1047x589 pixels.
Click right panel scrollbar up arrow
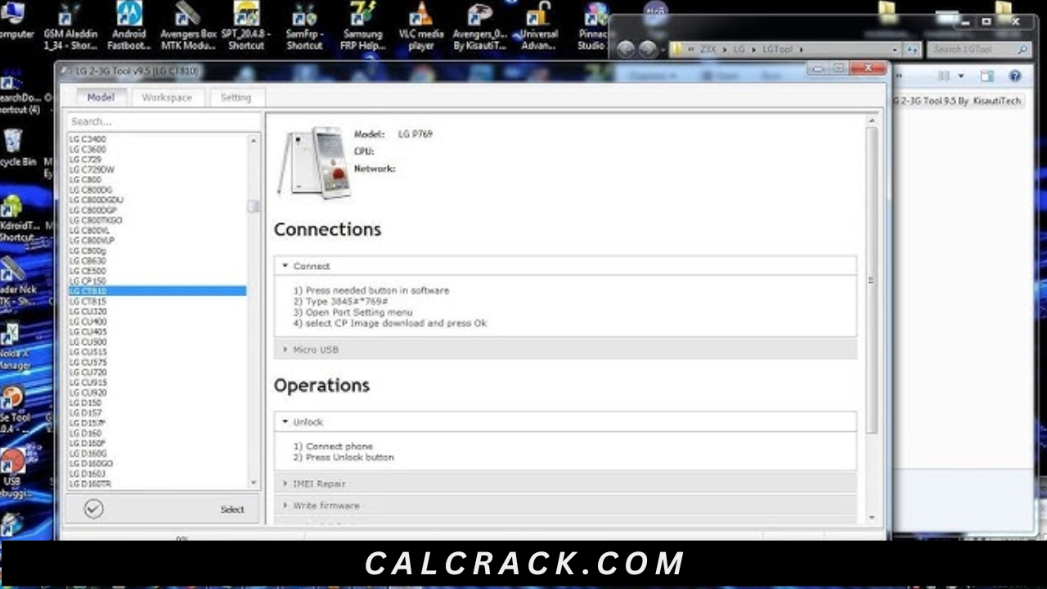871,121
